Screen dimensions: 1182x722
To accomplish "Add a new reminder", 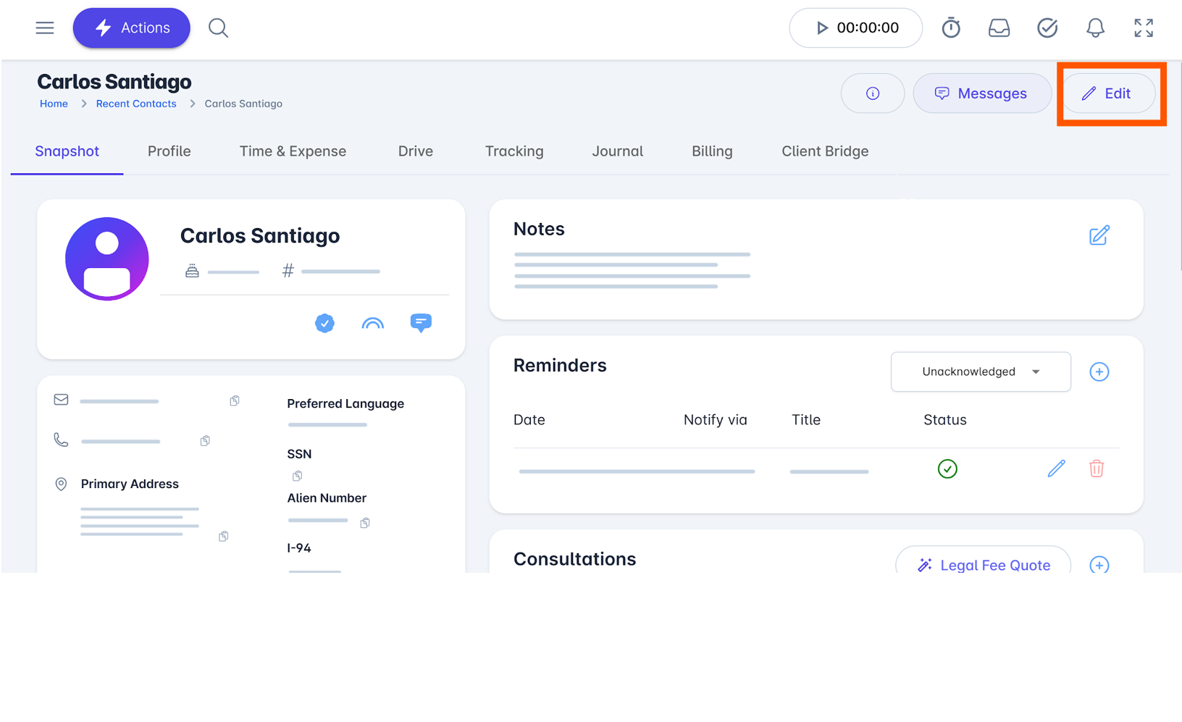I will click(x=1099, y=372).
